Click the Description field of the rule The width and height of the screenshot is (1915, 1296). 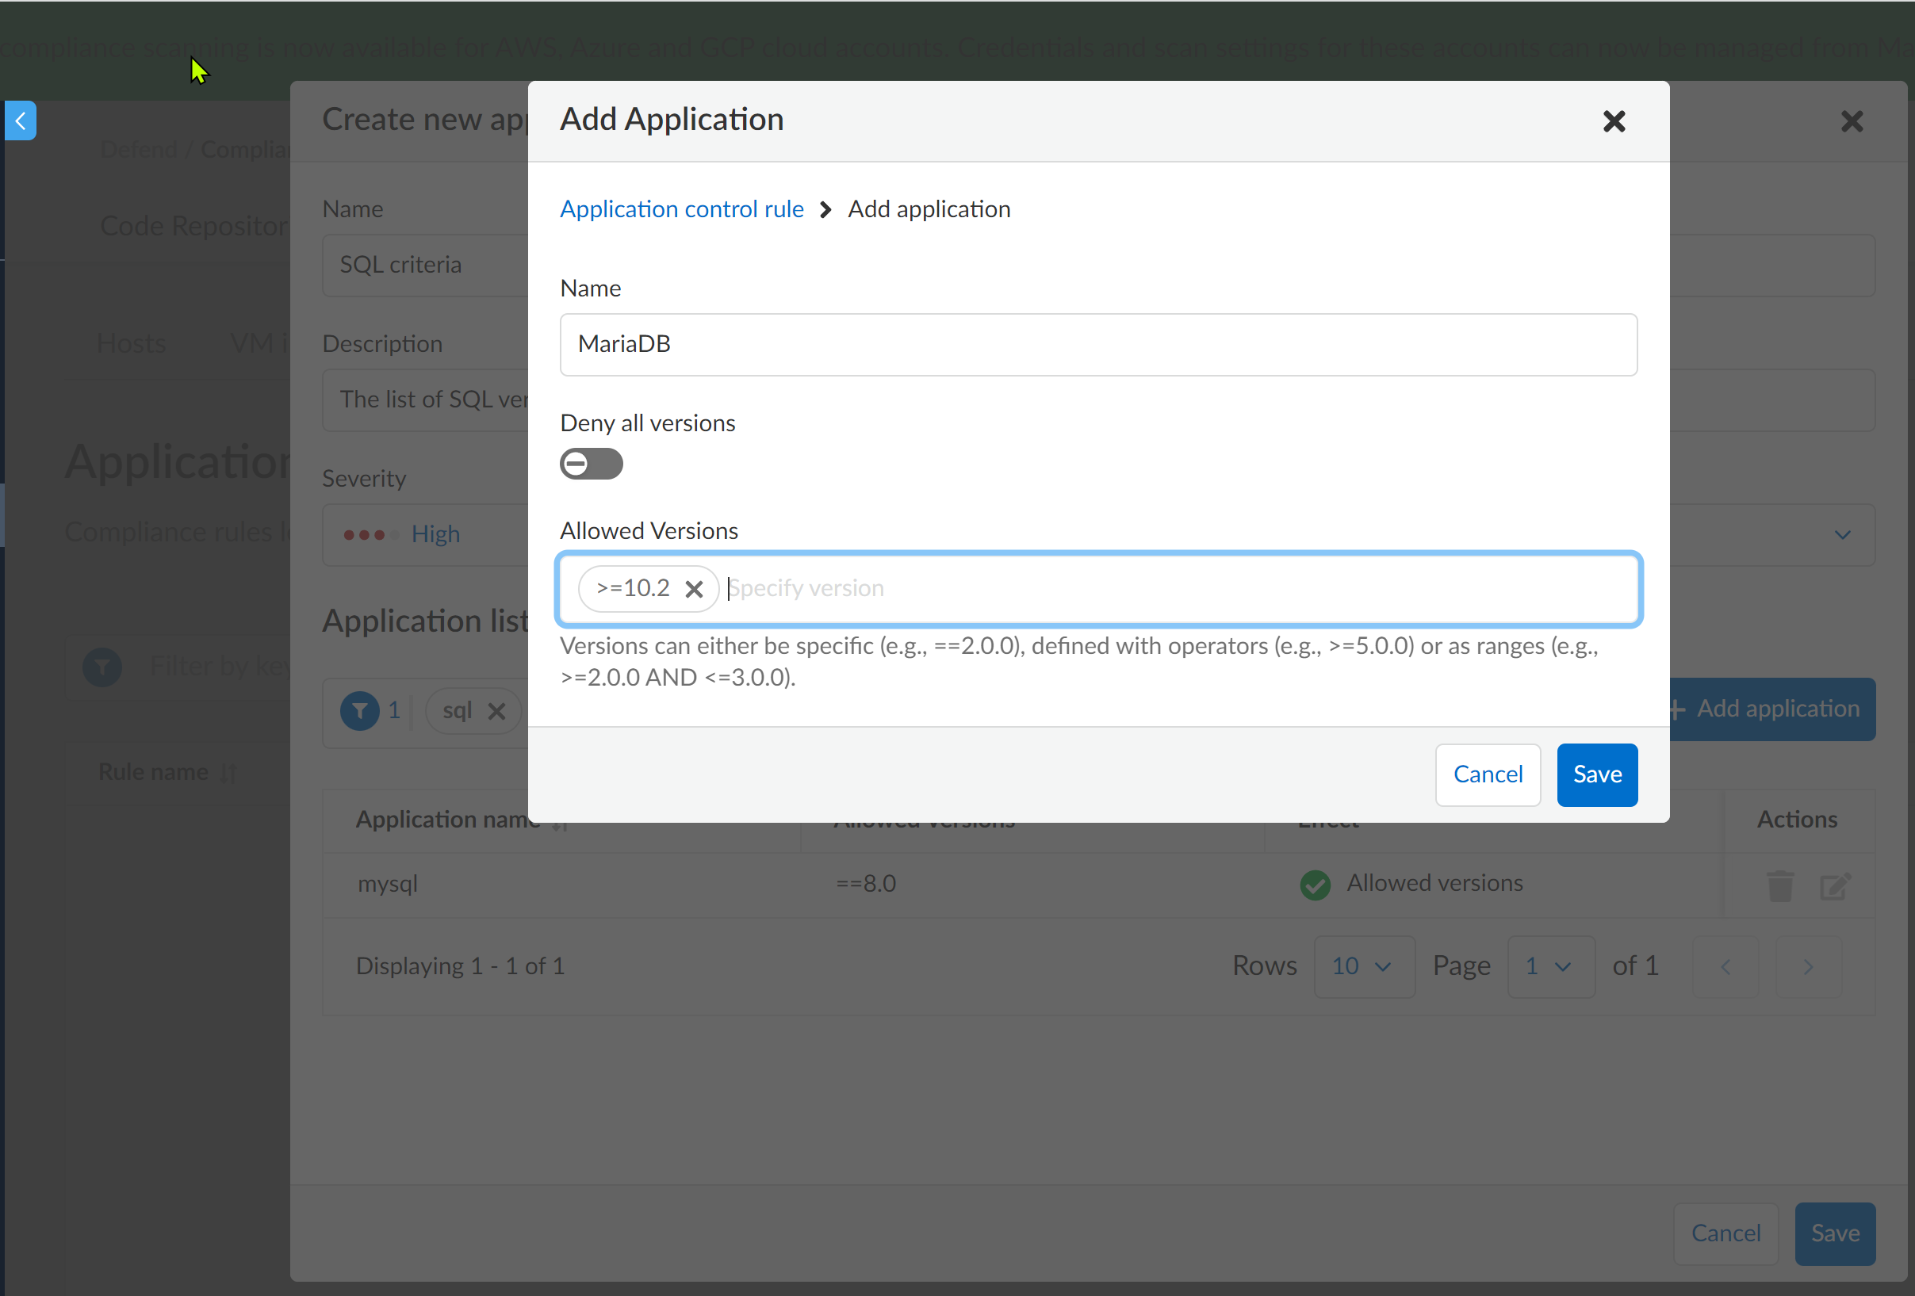coord(1098,400)
